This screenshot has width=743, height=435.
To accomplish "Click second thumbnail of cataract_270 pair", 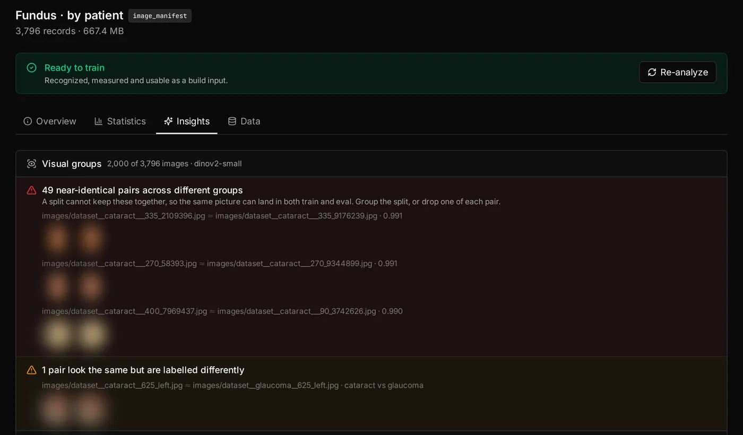I will pyautogui.click(x=91, y=286).
